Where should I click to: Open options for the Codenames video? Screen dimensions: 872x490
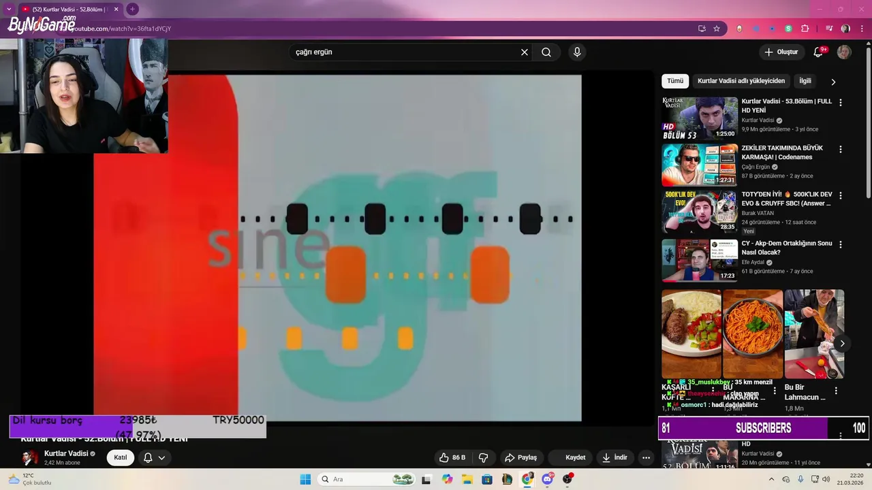[x=840, y=149]
